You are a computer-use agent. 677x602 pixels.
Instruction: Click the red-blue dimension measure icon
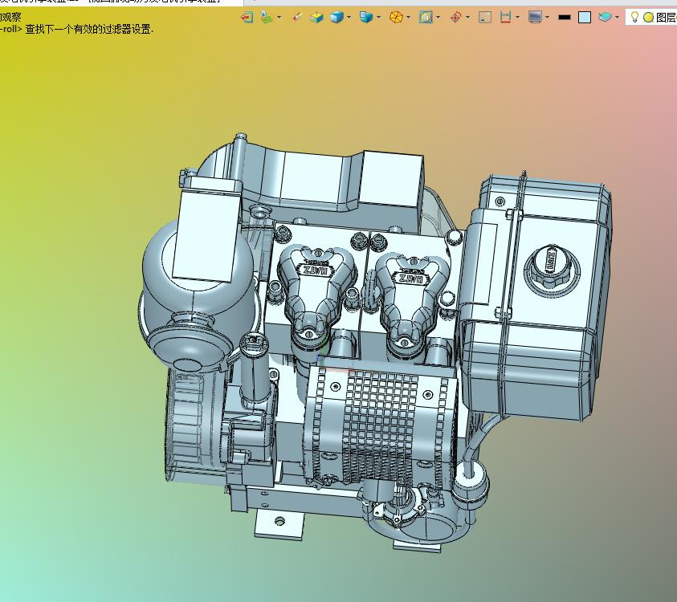pyautogui.click(x=505, y=18)
